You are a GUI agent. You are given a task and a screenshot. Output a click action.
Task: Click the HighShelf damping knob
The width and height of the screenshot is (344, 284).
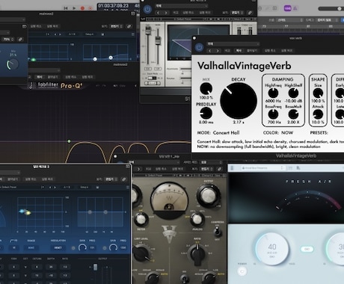pyautogui.click(x=293, y=93)
